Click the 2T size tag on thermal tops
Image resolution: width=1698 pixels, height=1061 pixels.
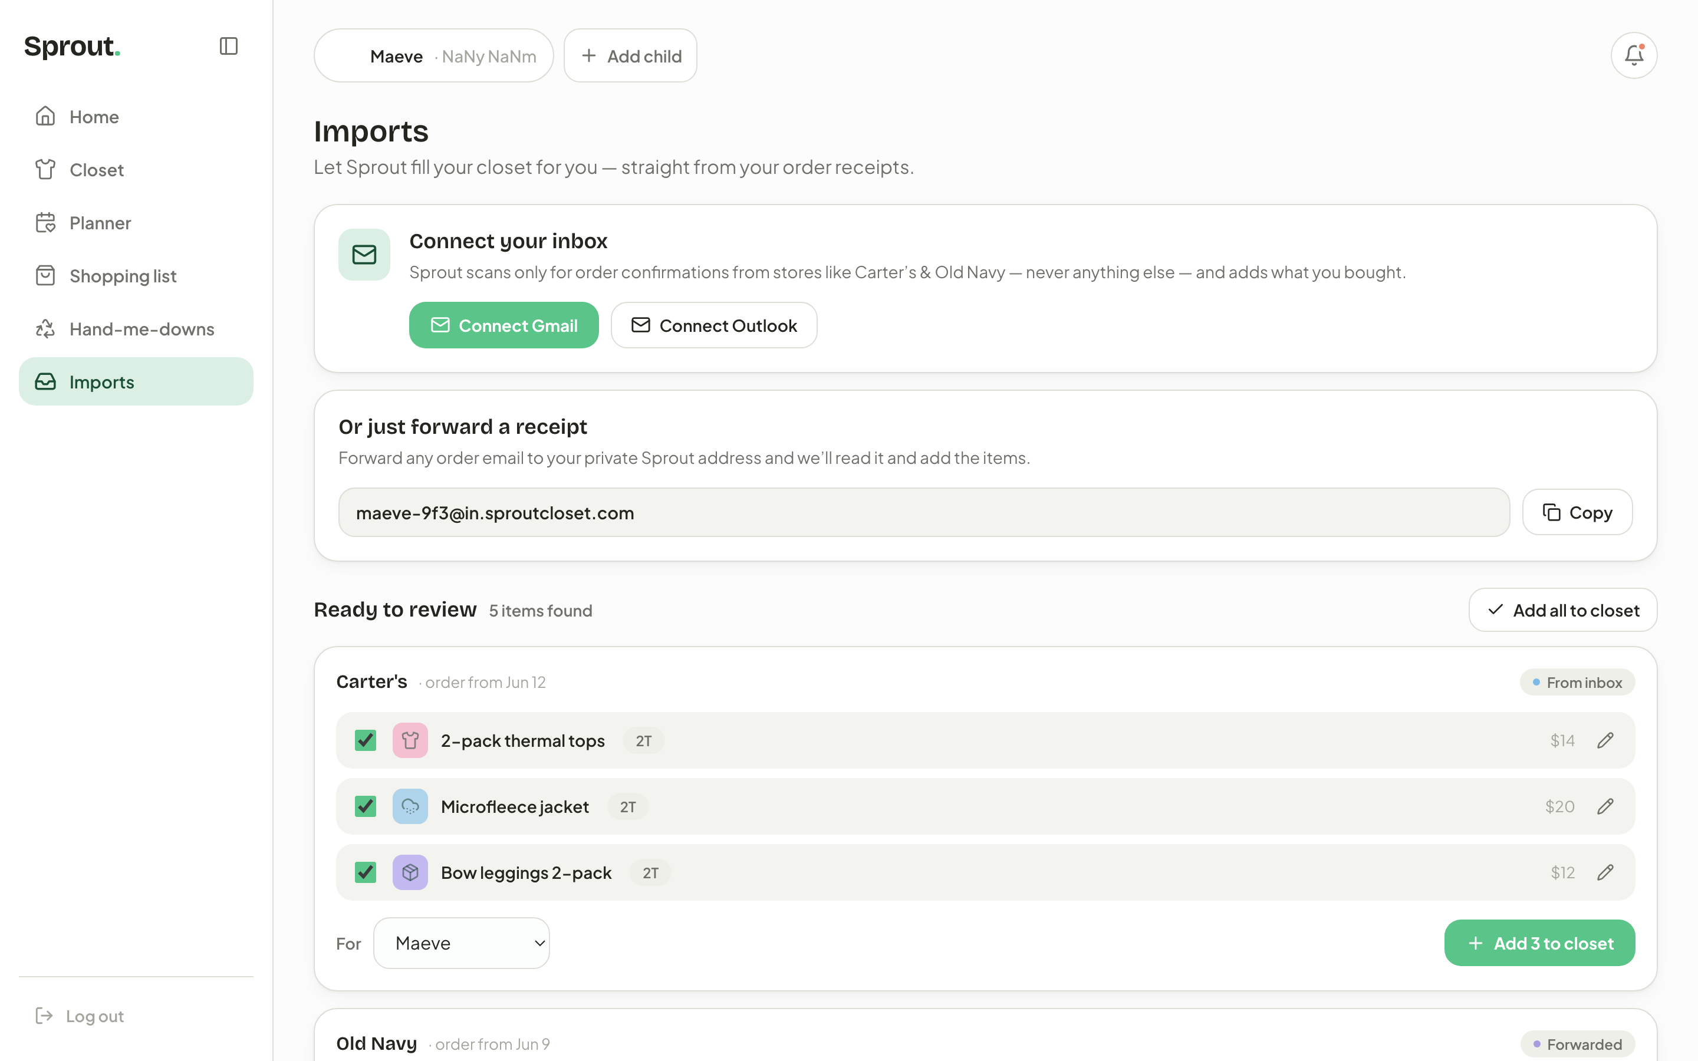pyautogui.click(x=643, y=741)
